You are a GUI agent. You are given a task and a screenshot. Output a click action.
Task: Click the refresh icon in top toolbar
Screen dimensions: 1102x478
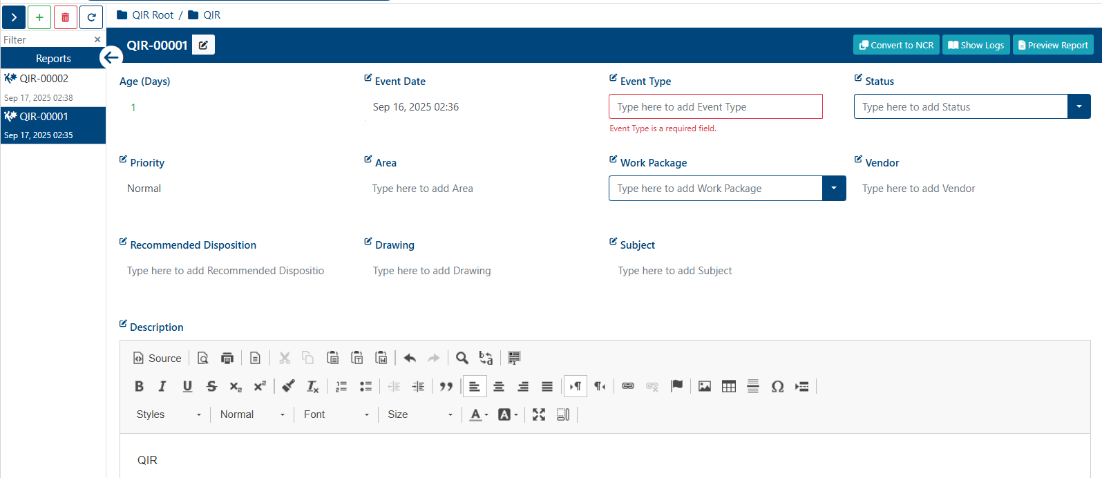[x=91, y=17]
